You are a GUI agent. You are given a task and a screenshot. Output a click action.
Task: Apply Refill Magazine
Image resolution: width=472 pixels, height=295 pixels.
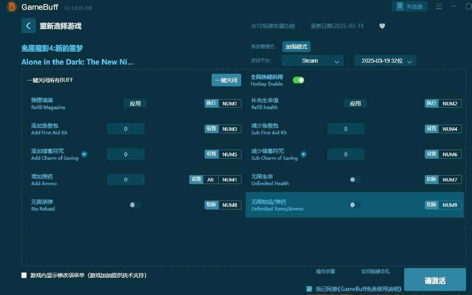(x=135, y=104)
